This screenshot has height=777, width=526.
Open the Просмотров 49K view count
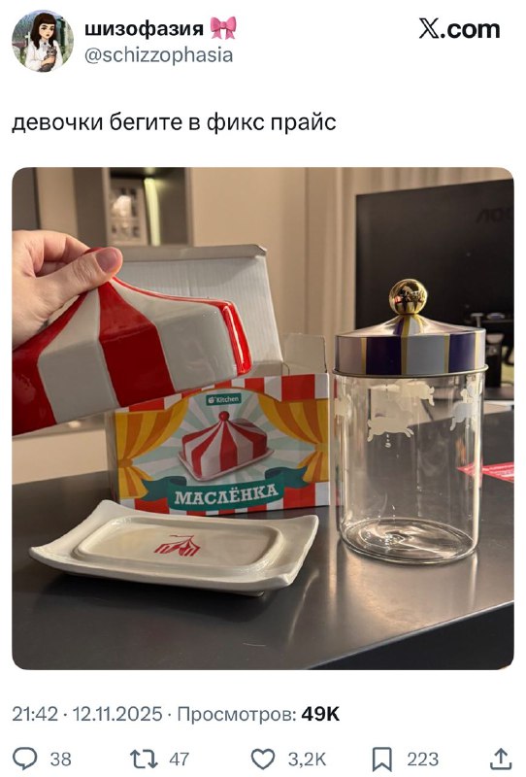[x=258, y=714]
